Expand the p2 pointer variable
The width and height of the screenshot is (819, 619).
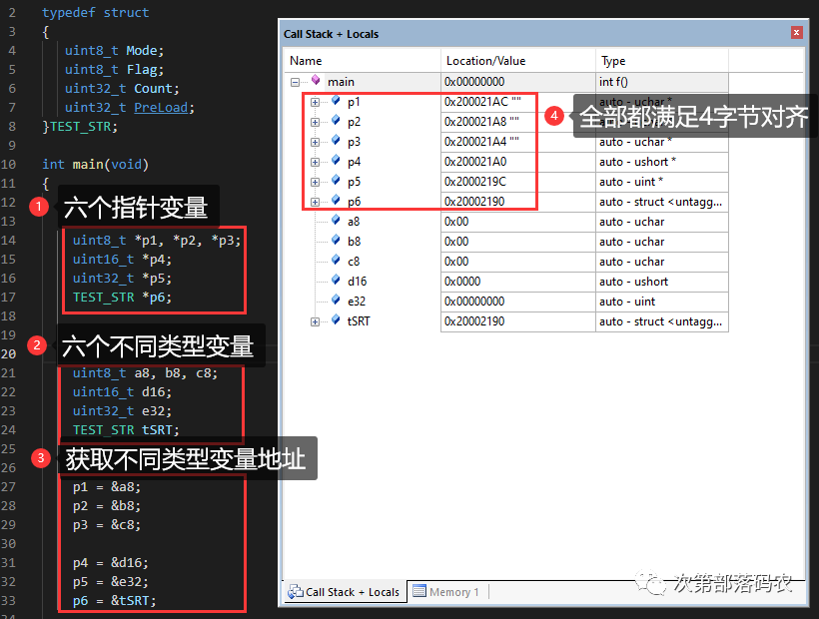pyautogui.click(x=315, y=122)
